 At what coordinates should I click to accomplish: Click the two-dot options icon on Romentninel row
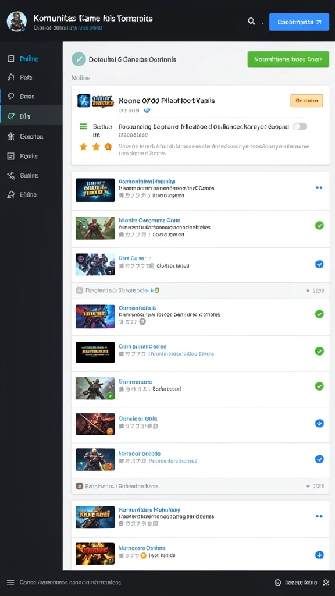[x=319, y=188]
